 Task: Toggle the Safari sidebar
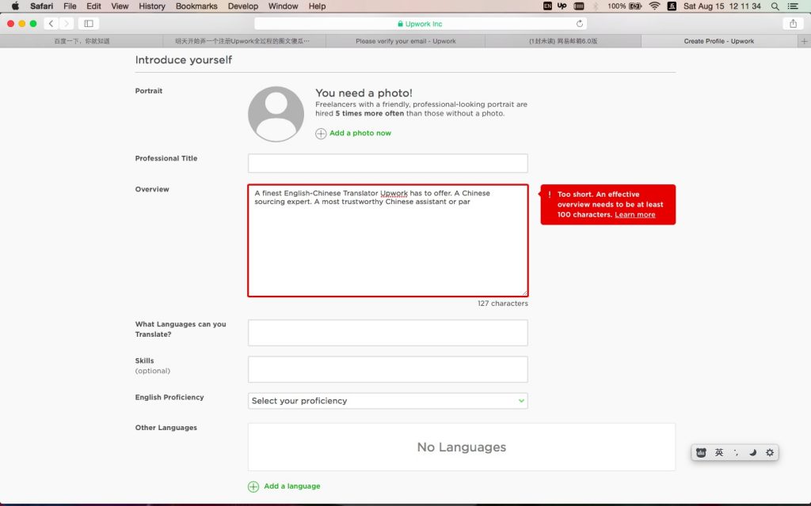[x=89, y=23]
